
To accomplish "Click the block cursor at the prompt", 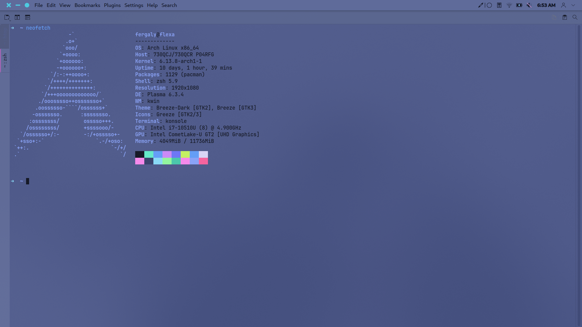I will tap(28, 181).
